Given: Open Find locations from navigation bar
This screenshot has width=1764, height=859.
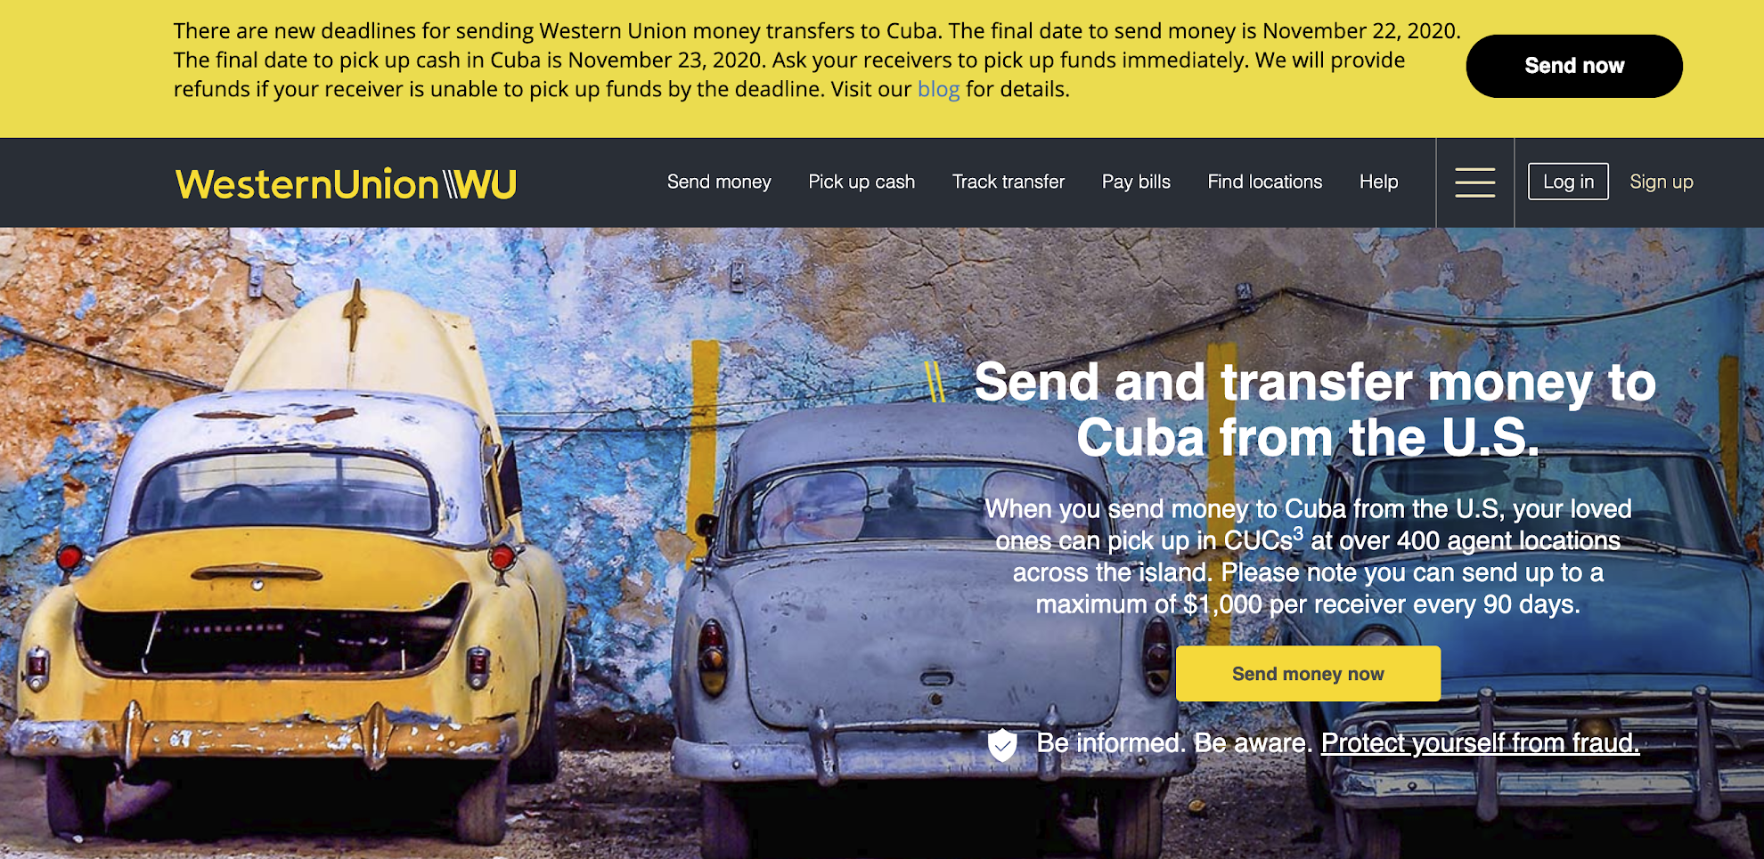Looking at the screenshot, I should pyautogui.click(x=1265, y=182).
